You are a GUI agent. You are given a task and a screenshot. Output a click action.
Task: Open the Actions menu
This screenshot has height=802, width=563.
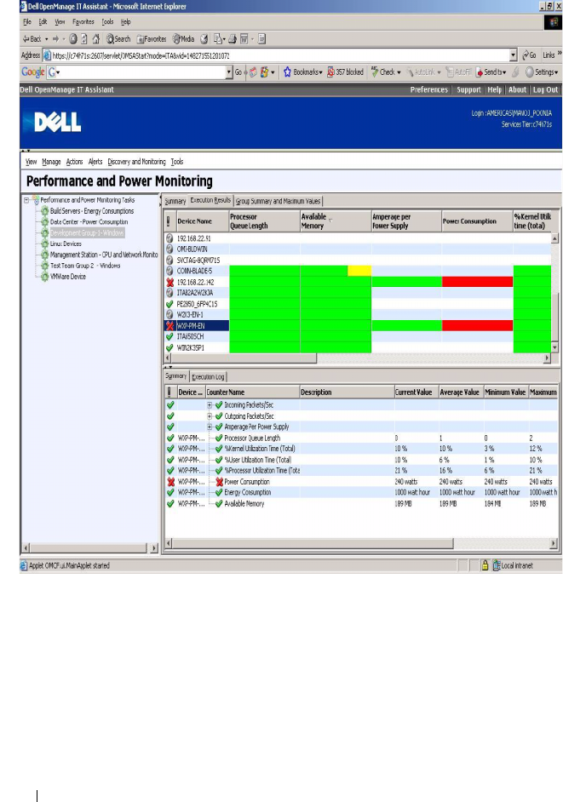coord(74,162)
